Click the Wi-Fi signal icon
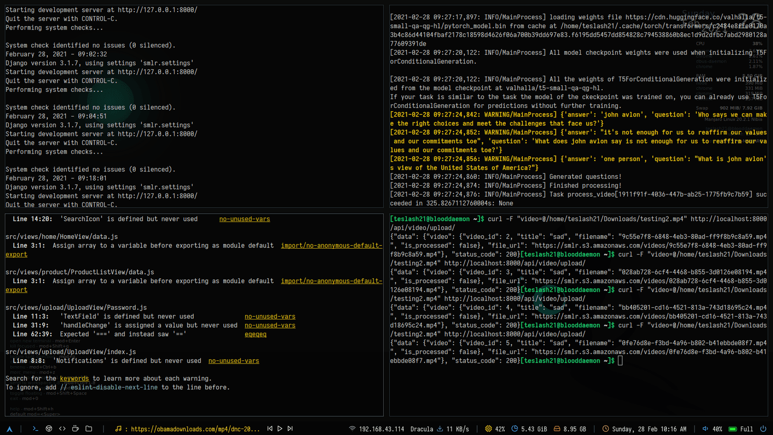 tap(352, 429)
